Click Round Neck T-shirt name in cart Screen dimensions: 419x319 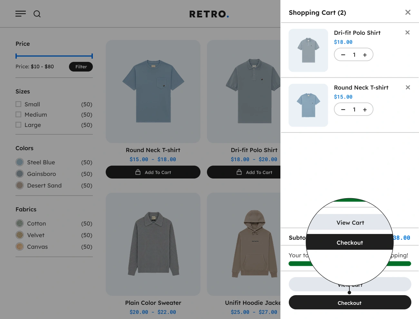pos(361,88)
